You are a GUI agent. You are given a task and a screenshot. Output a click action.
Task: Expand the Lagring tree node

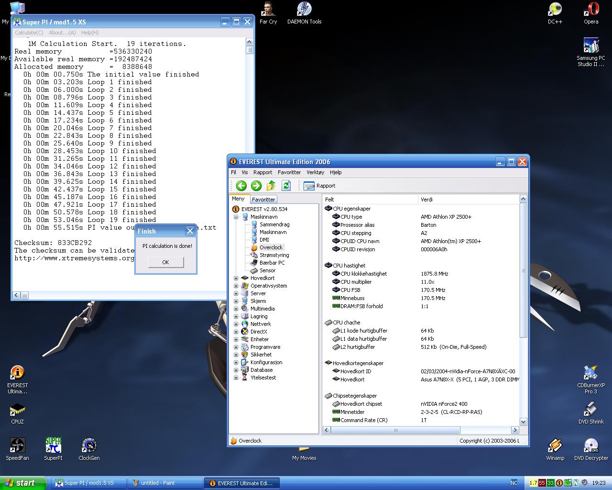236,316
